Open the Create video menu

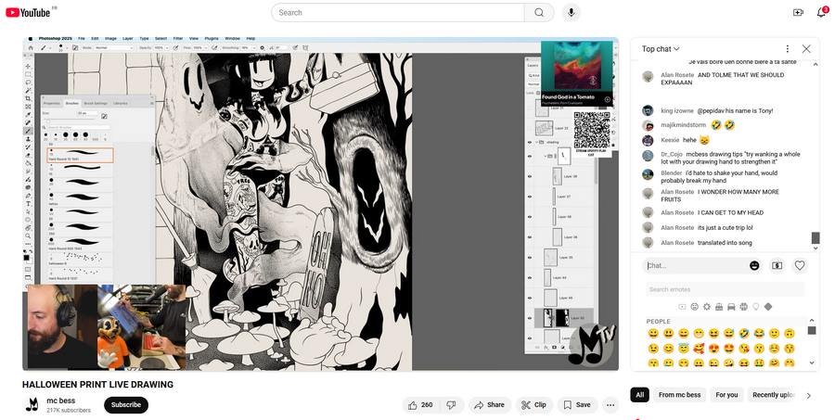(x=798, y=12)
